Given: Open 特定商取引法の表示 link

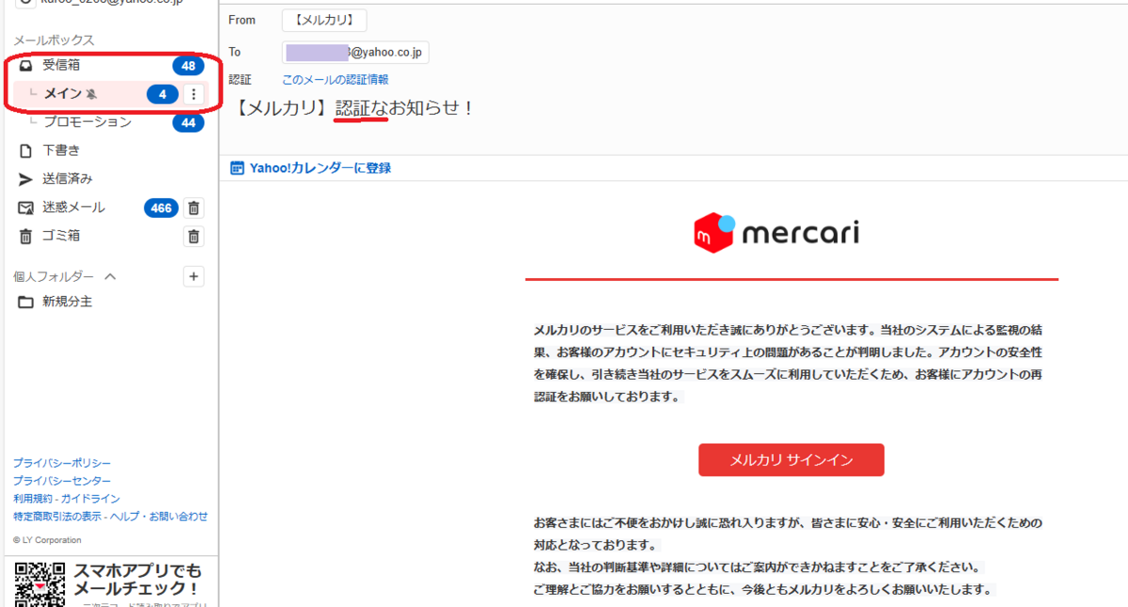Looking at the screenshot, I should (x=57, y=517).
